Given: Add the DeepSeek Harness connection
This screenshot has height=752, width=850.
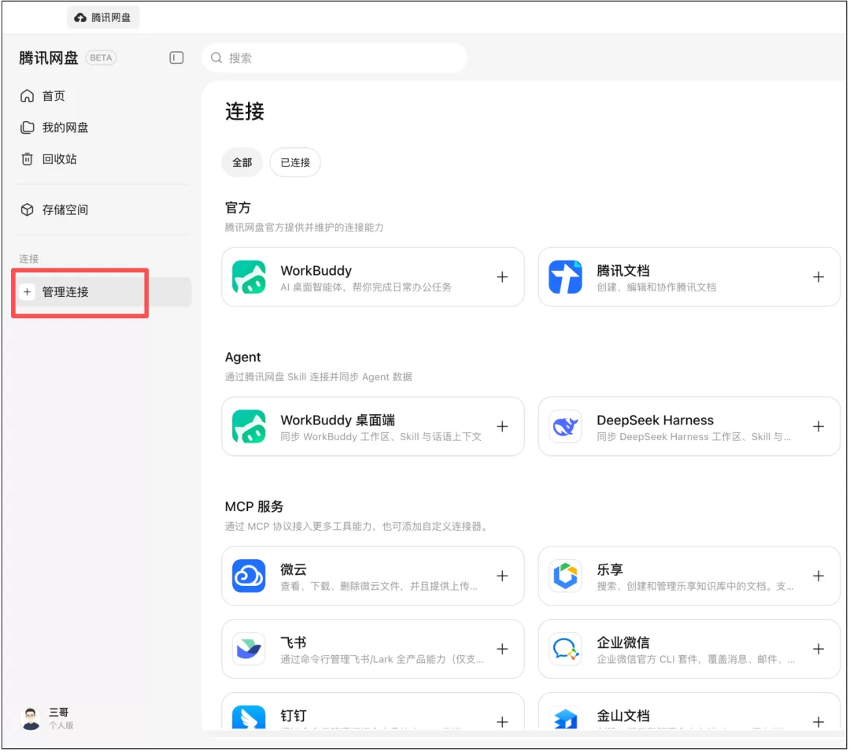Looking at the screenshot, I should pos(819,427).
